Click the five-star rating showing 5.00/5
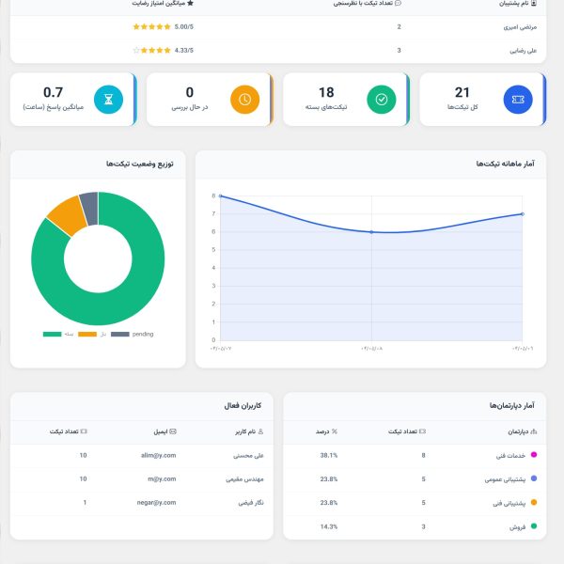564x564 pixels. (153, 27)
